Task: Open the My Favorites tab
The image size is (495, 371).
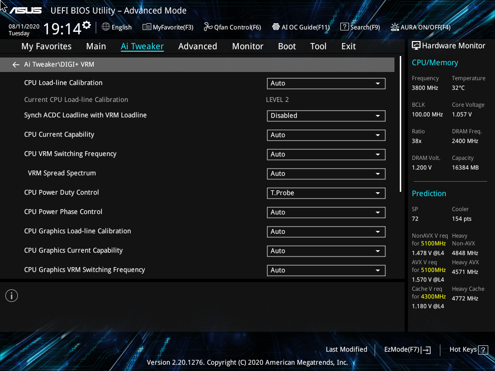Action: click(x=46, y=46)
